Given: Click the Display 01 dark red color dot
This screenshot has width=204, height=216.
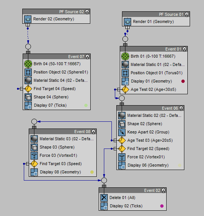Looking at the screenshot, I should click(x=183, y=81).
